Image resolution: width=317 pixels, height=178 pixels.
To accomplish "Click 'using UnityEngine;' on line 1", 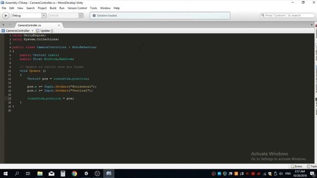I will [x=29, y=35].
